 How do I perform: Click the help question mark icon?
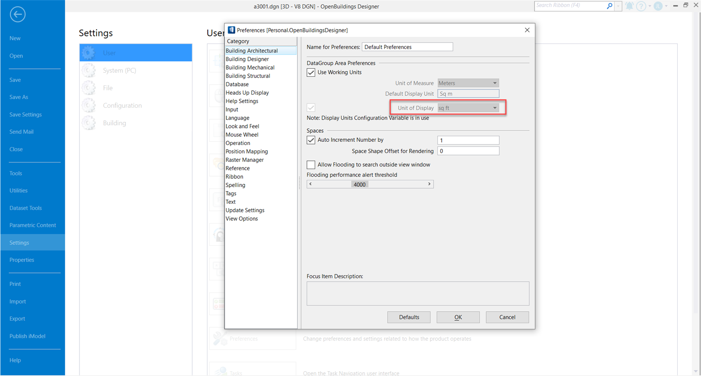tap(641, 6)
